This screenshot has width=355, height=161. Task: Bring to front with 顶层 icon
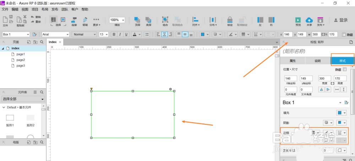pos(137,20)
